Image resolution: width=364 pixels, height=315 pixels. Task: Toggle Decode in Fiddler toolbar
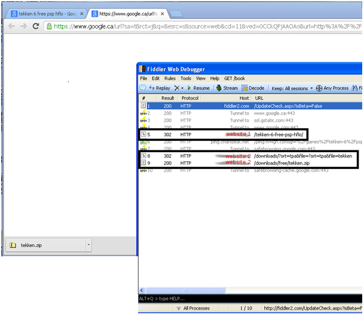coord(253,88)
